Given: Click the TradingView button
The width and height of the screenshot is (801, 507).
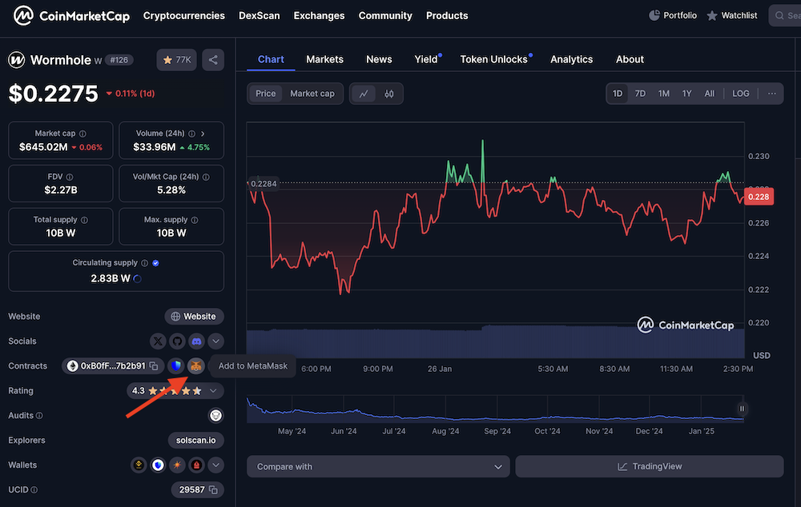Looking at the screenshot, I should [x=649, y=466].
